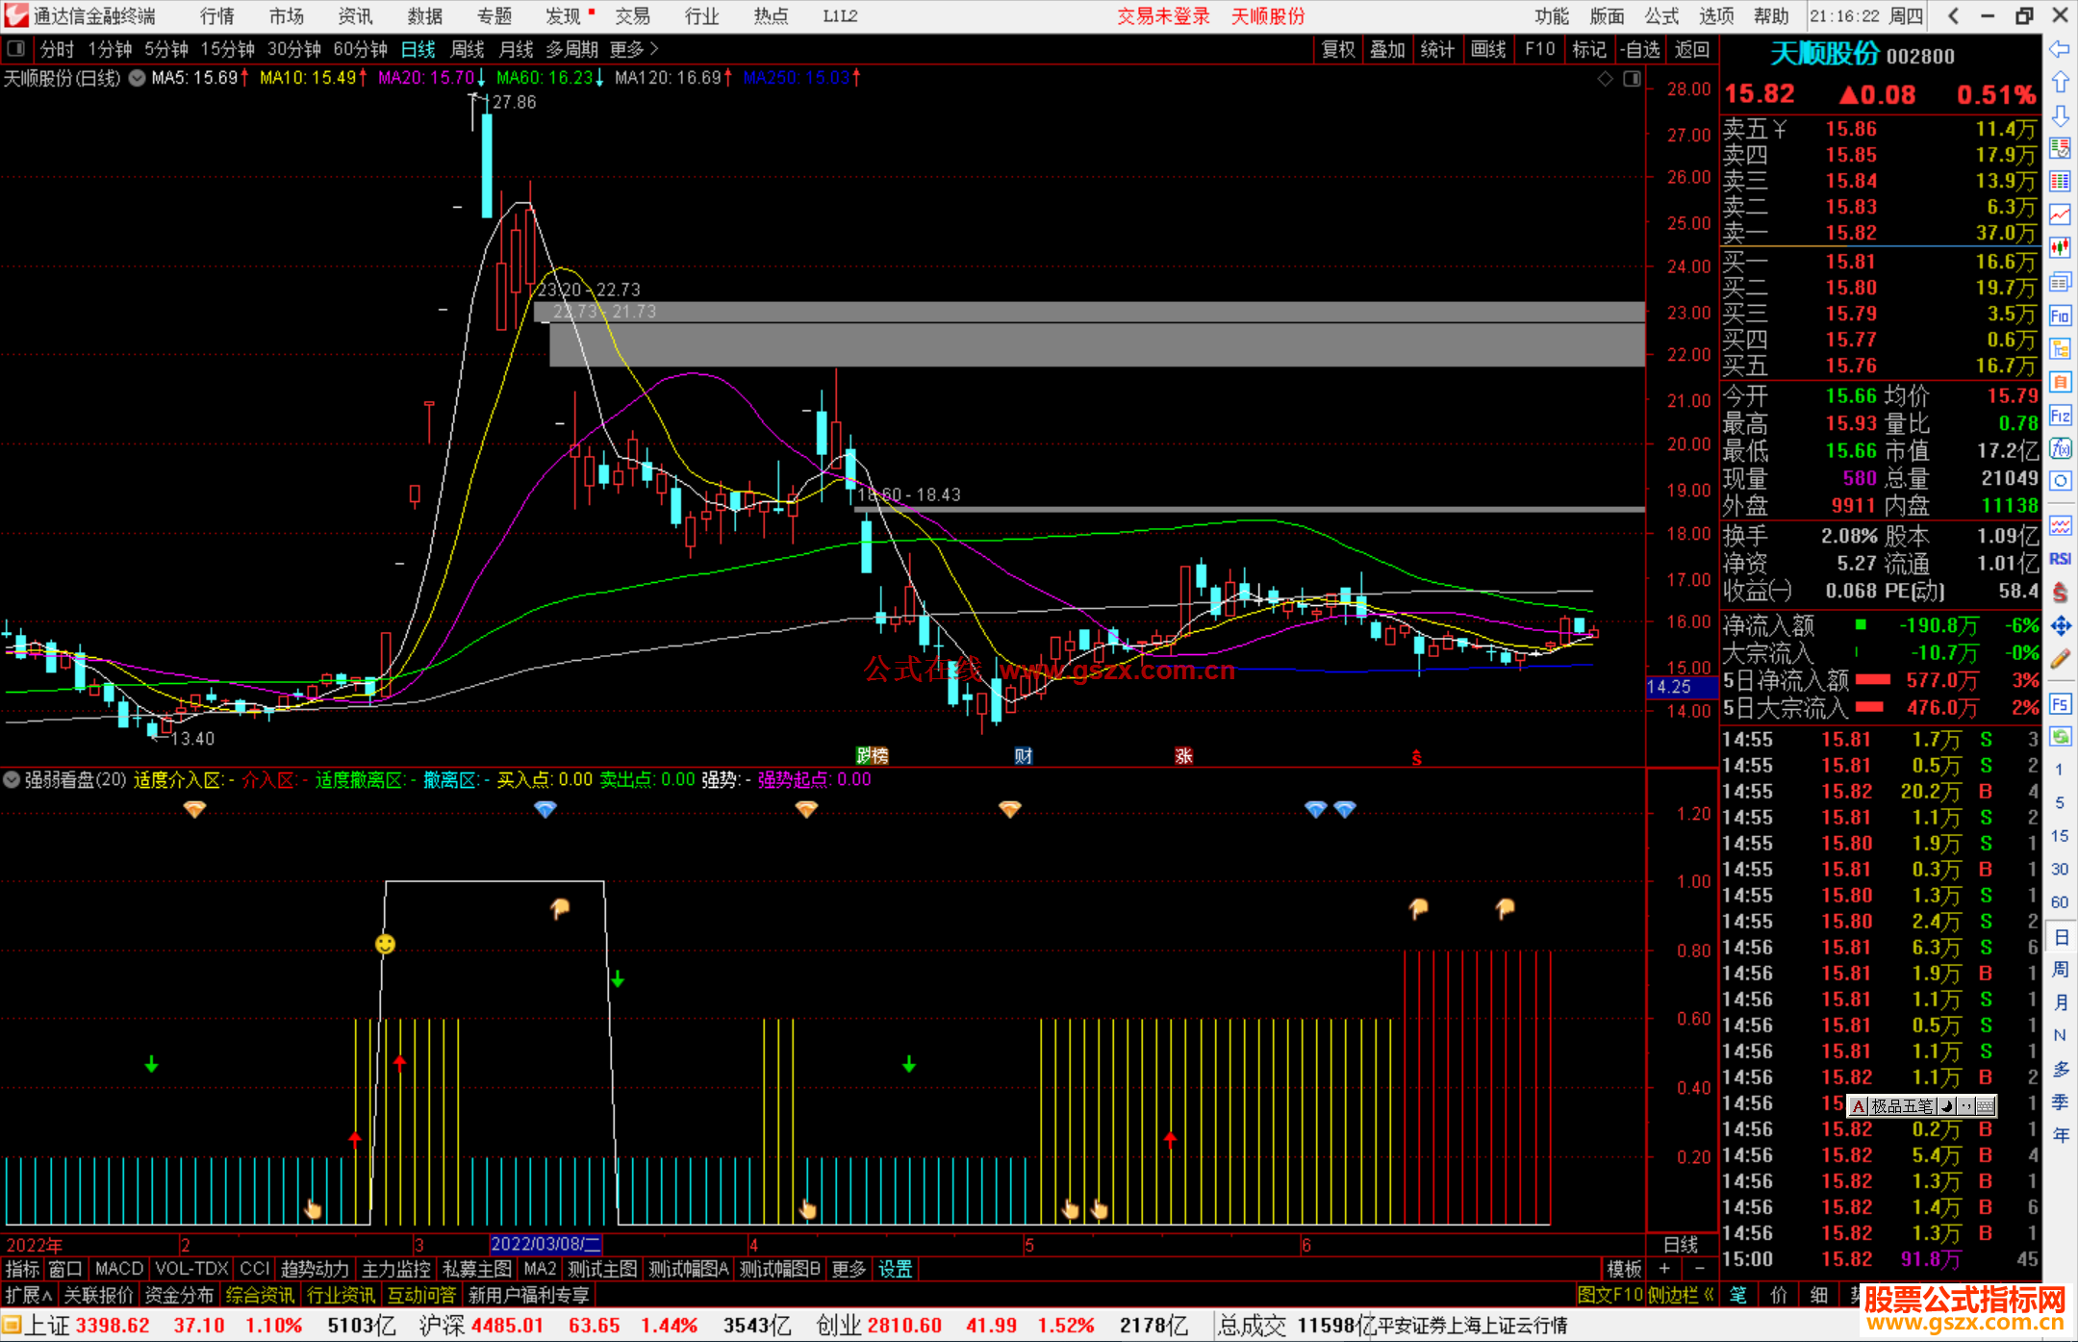Open the 模板 template dropdown

(x=1624, y=1269)
